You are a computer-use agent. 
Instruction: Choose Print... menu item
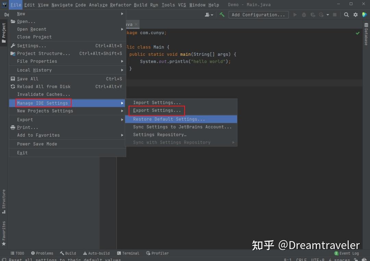click(67, 128)
